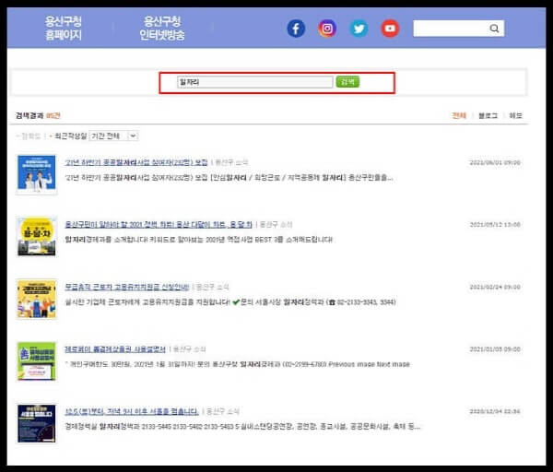Open 고용유지지원금 post thumbnail
This screenshot has height=472, width=553.
point(37,299)
